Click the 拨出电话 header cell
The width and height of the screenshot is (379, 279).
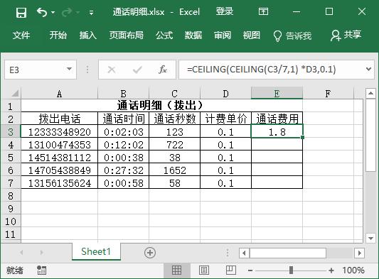tap(60, 119)
